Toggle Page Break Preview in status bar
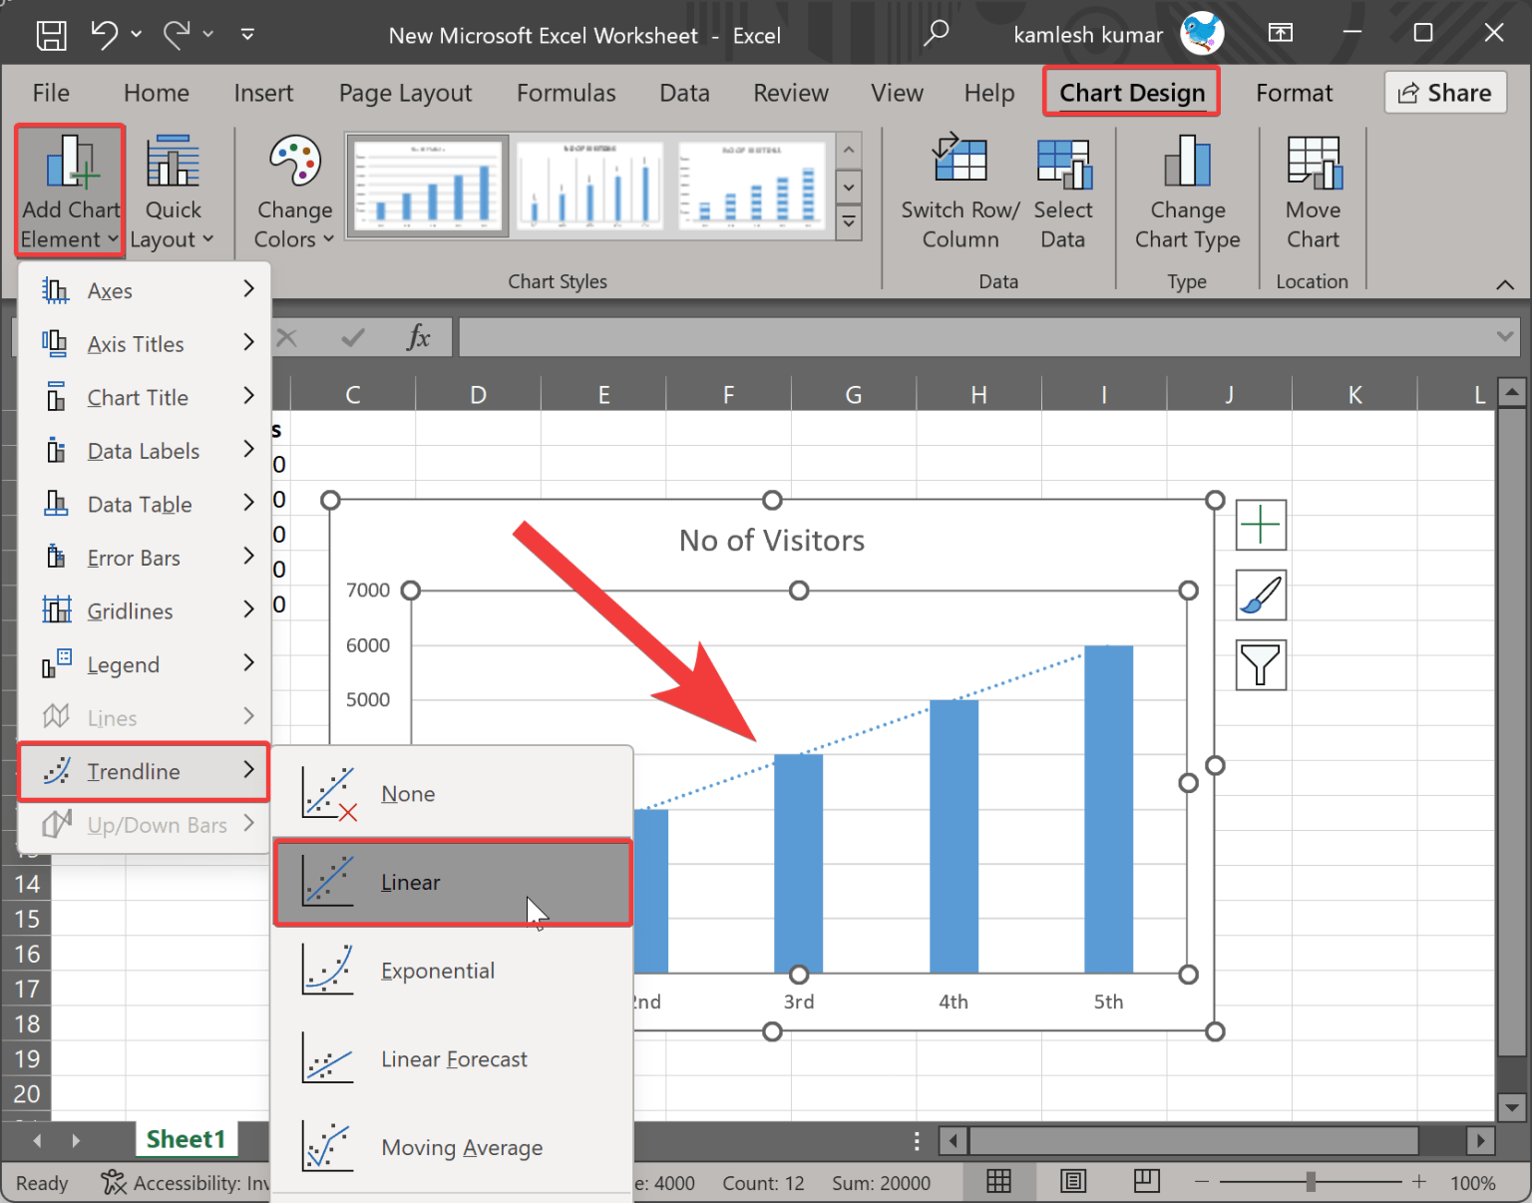This screenshot has height=1203, width=1532. tap(1145, 1181)
